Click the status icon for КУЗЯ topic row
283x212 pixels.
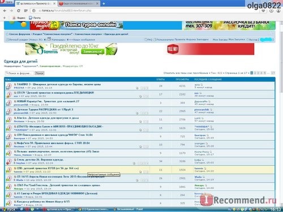[8, 170]
